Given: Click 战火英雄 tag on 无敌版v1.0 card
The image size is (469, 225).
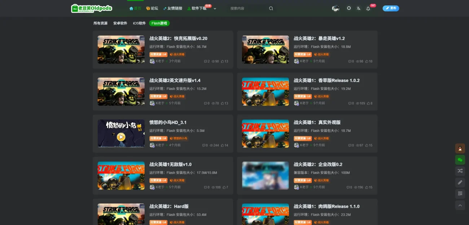Looking at the screenshot, I should pyautogui.click(x=177, y=180).
